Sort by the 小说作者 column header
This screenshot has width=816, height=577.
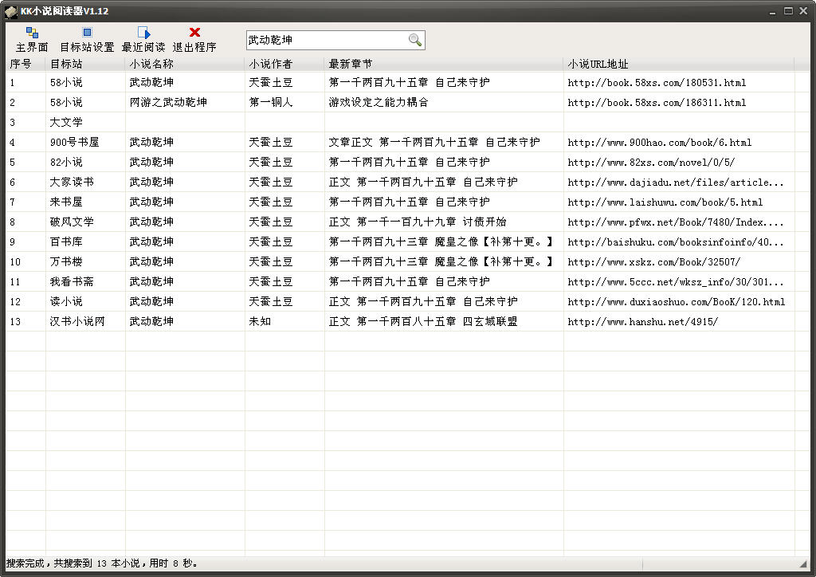click(284, 64)
